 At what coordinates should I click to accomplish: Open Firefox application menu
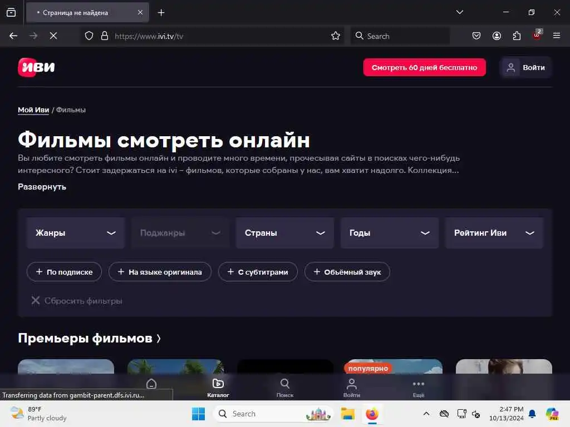click(557, 36)
